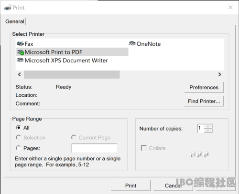Select the Microsoft XPS Document Writer icon
This screenshot has width=239, height=194.
pos(20,60)
